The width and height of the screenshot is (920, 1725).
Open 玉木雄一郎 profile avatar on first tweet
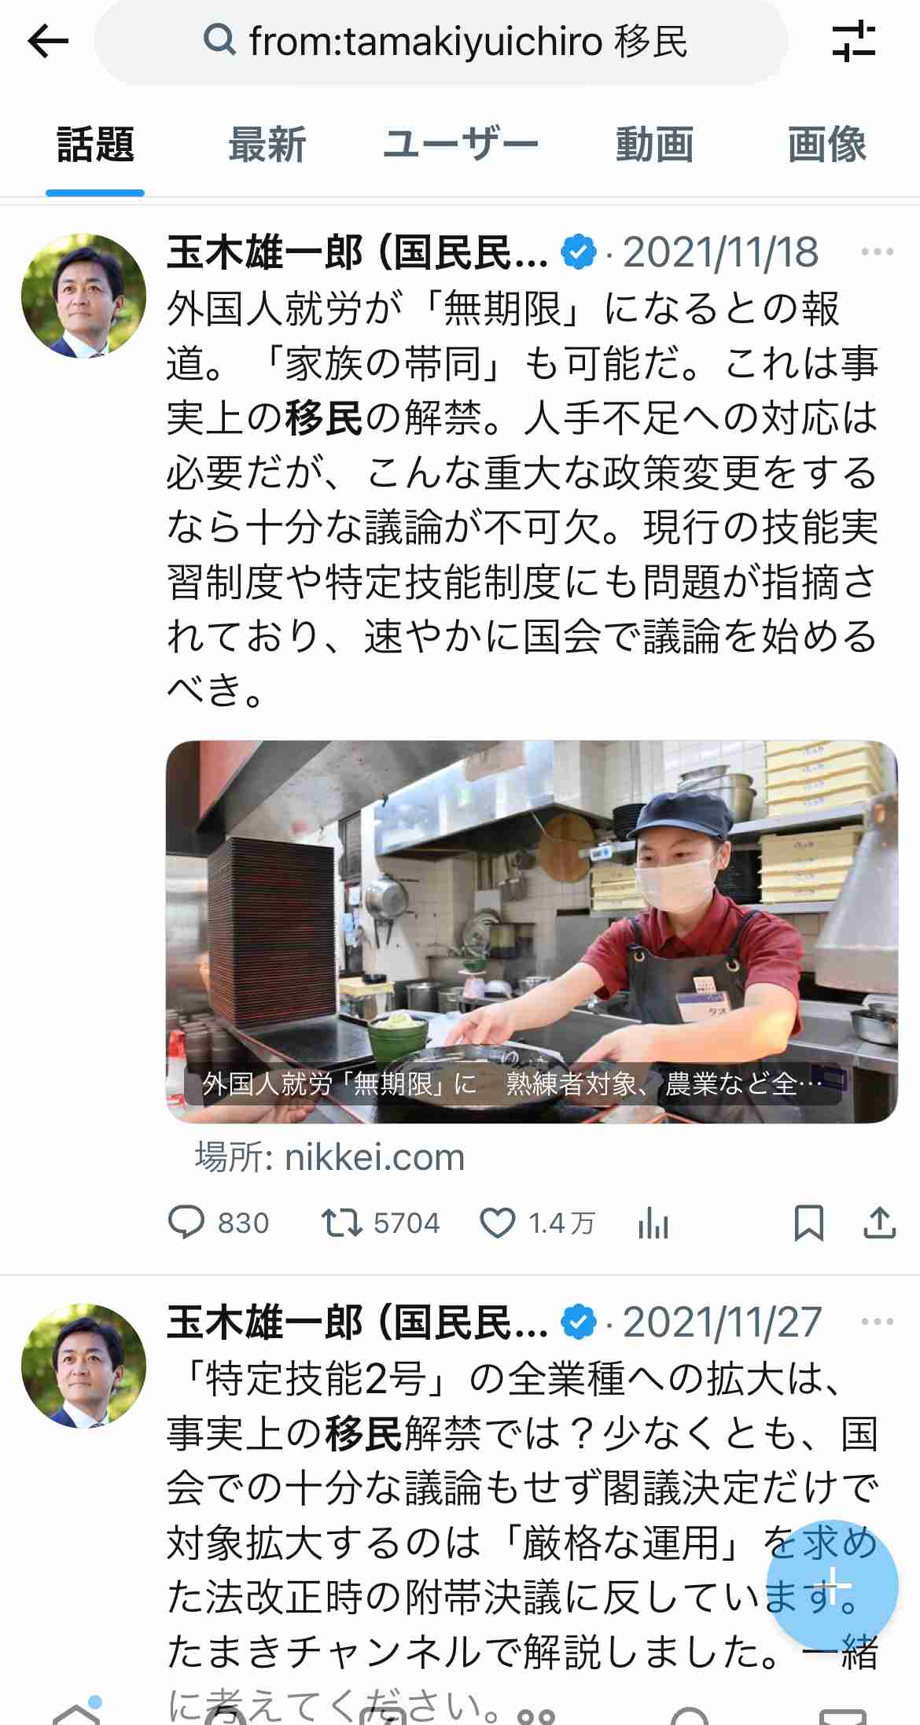(x=83, y=296)
